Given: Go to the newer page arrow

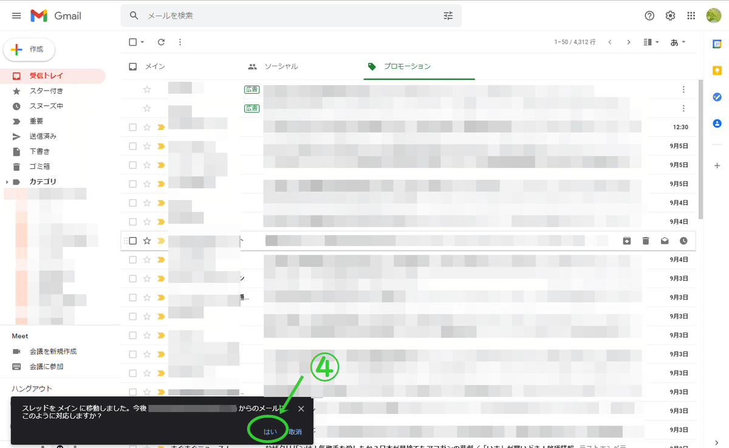Looking at the screenshot, I should [610, 42].
